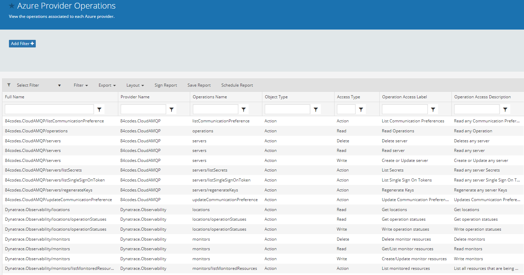
Task: Expand the Export menu
Action: [107, 85]
